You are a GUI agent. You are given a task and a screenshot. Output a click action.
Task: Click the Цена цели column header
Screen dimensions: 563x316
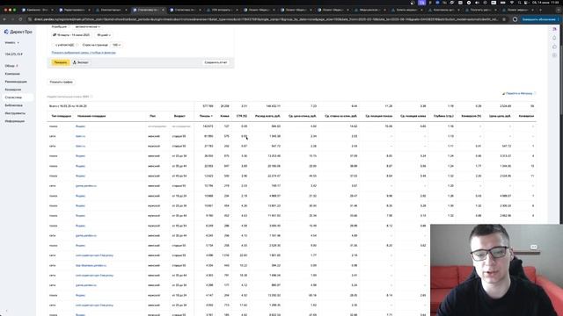coord(500,116)
